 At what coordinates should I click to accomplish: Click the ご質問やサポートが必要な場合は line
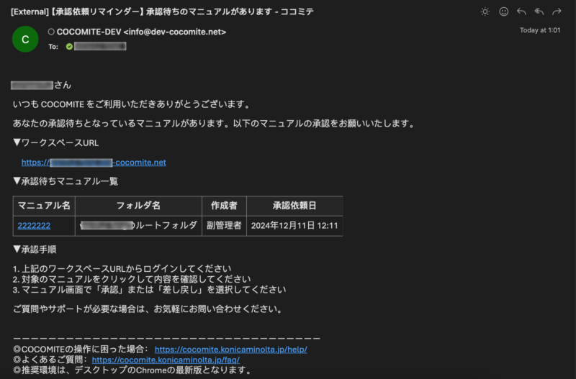tap(148, 309)
